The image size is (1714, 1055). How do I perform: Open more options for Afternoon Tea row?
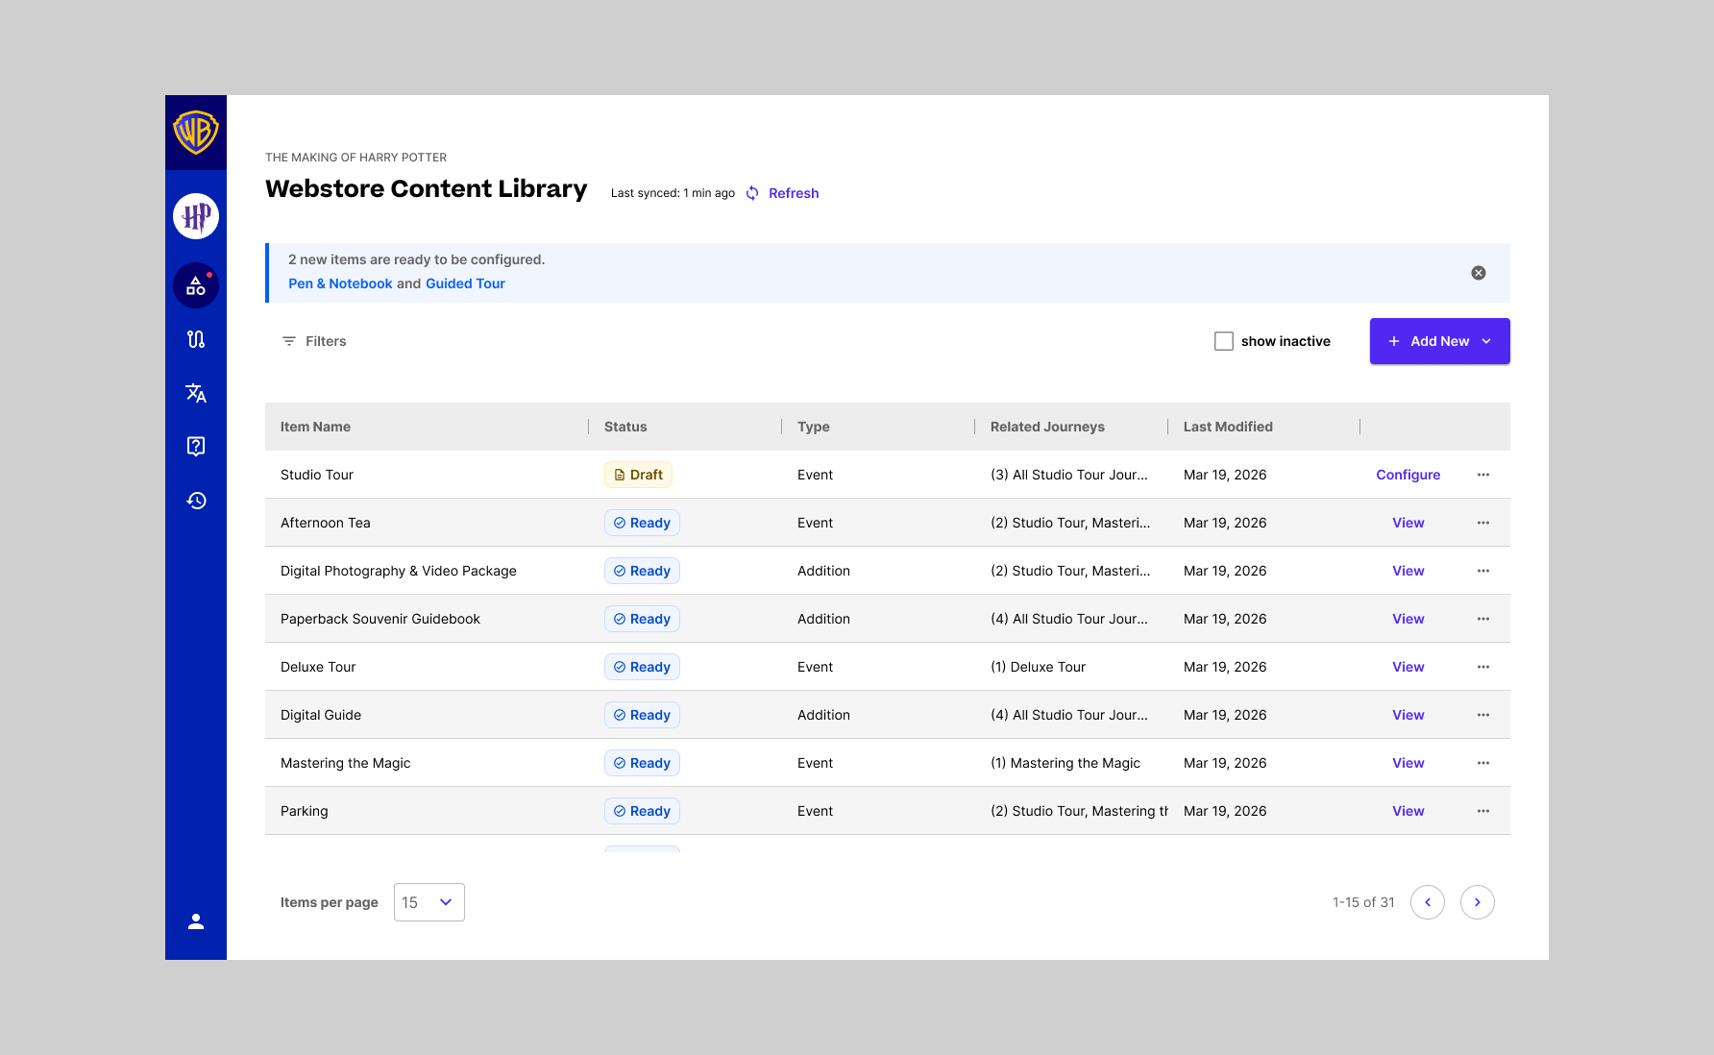(x=1483, y=523)
